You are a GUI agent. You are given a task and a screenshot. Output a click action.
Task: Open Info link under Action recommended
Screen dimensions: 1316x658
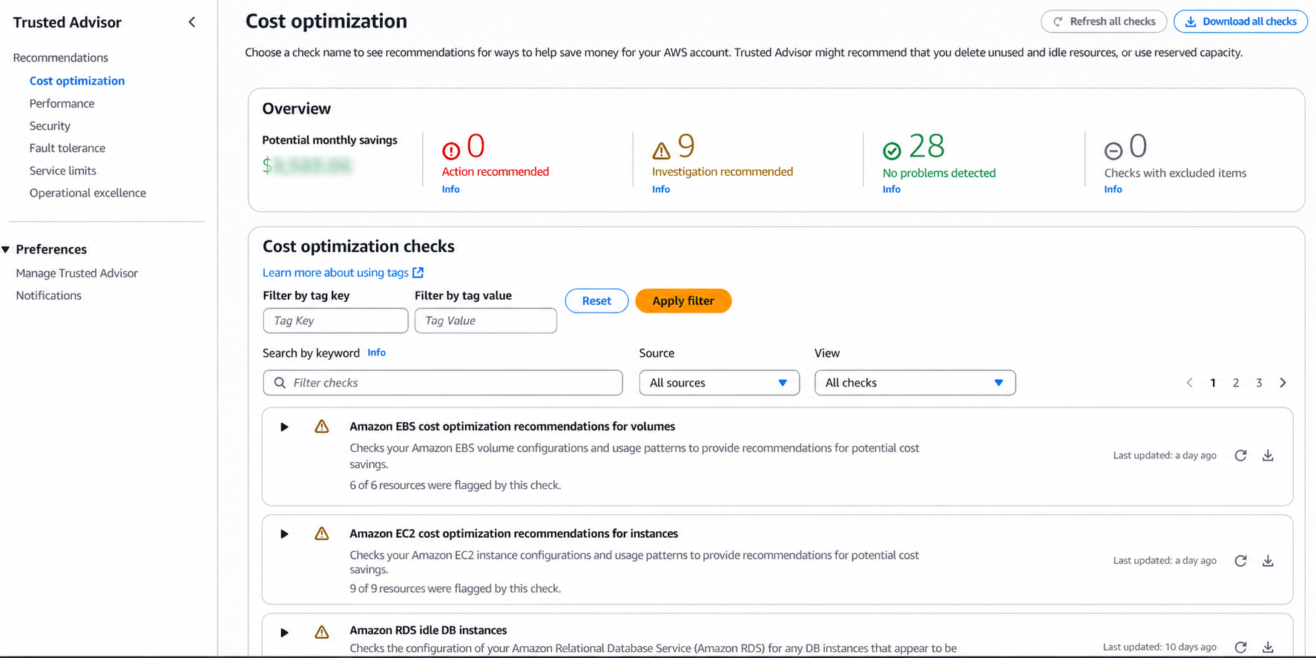450,189
